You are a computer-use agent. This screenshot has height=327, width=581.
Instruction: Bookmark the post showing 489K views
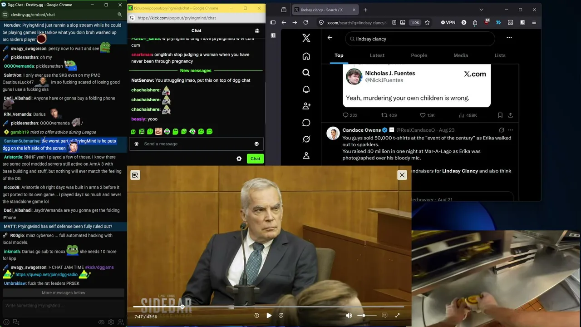tap(500, 115)
